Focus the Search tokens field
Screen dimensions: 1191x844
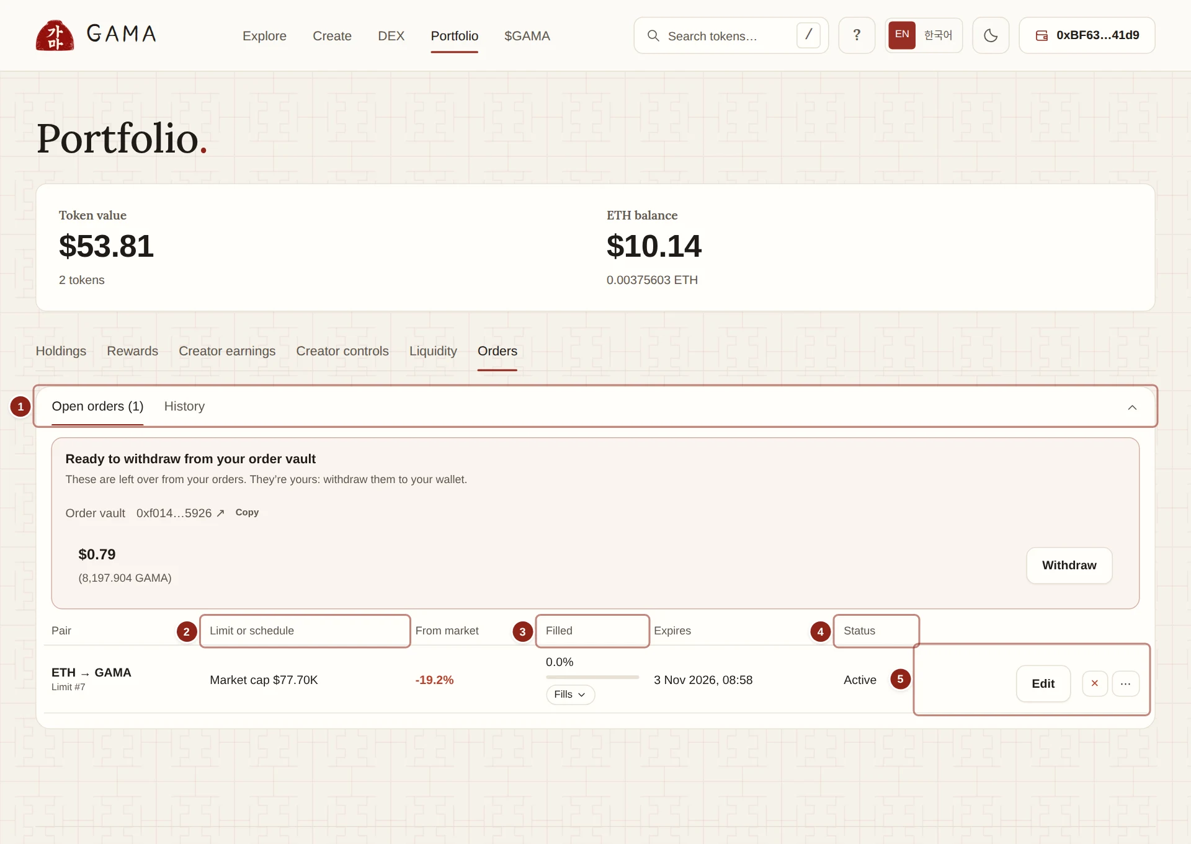pyautogui.click(x=731, y=35)
